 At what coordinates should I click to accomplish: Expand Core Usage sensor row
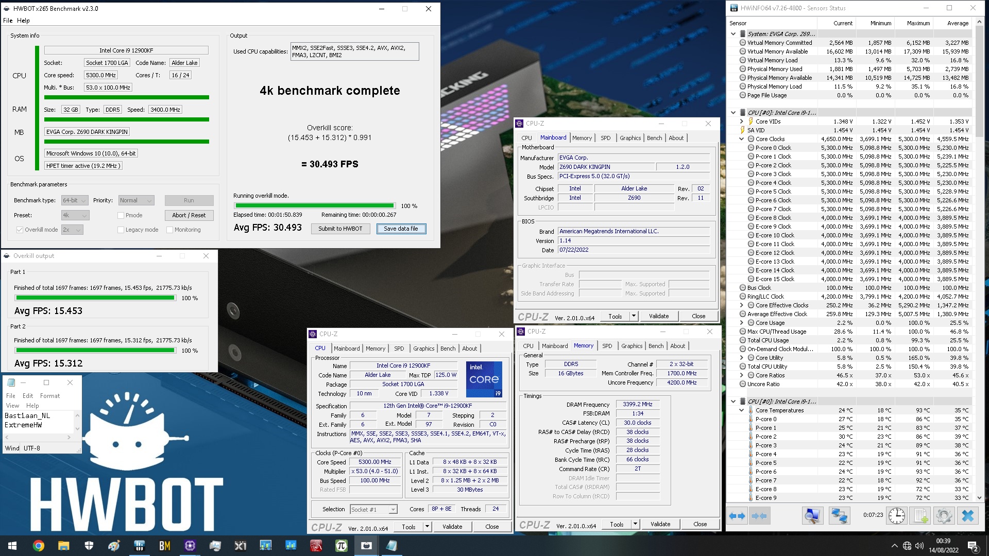click(x=742, y=323)
